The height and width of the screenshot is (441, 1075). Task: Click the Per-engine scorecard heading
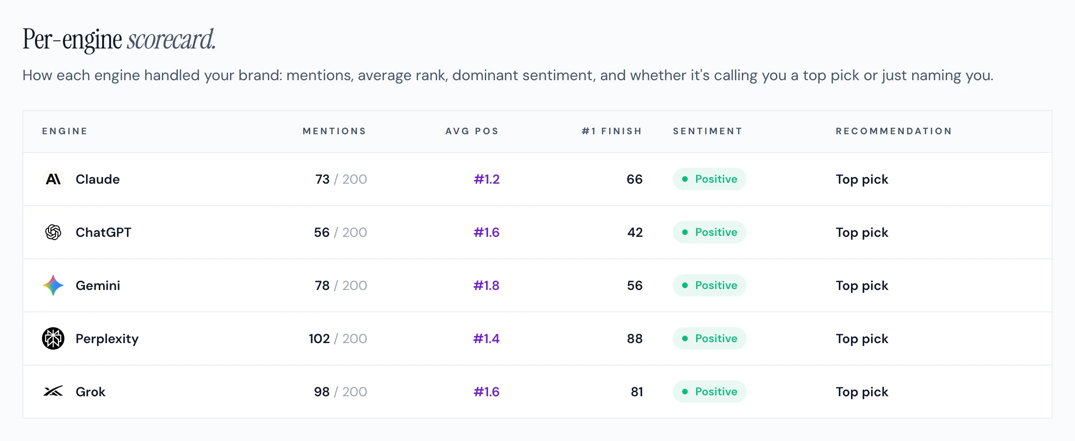point(119,40)
